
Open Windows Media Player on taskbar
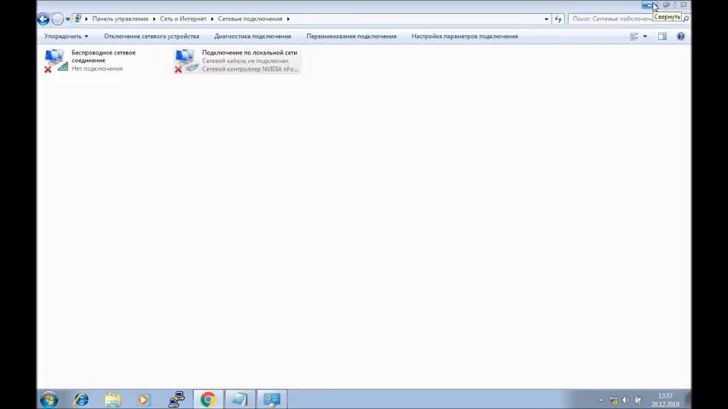click(143, 400)
